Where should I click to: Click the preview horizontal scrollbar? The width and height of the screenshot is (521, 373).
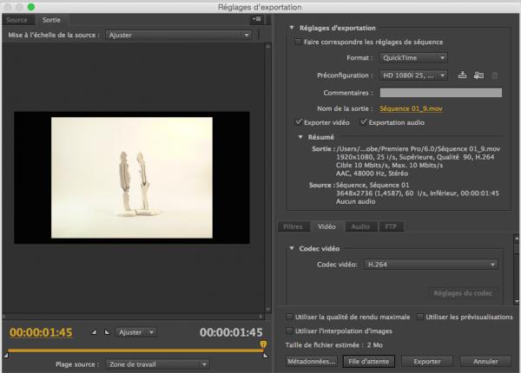[x=133, y=317]
